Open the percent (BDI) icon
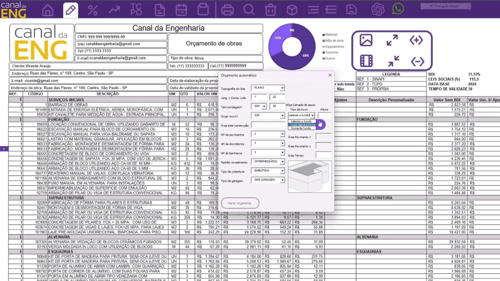 pos(93,10)
